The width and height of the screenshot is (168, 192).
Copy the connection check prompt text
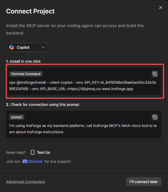155,117
